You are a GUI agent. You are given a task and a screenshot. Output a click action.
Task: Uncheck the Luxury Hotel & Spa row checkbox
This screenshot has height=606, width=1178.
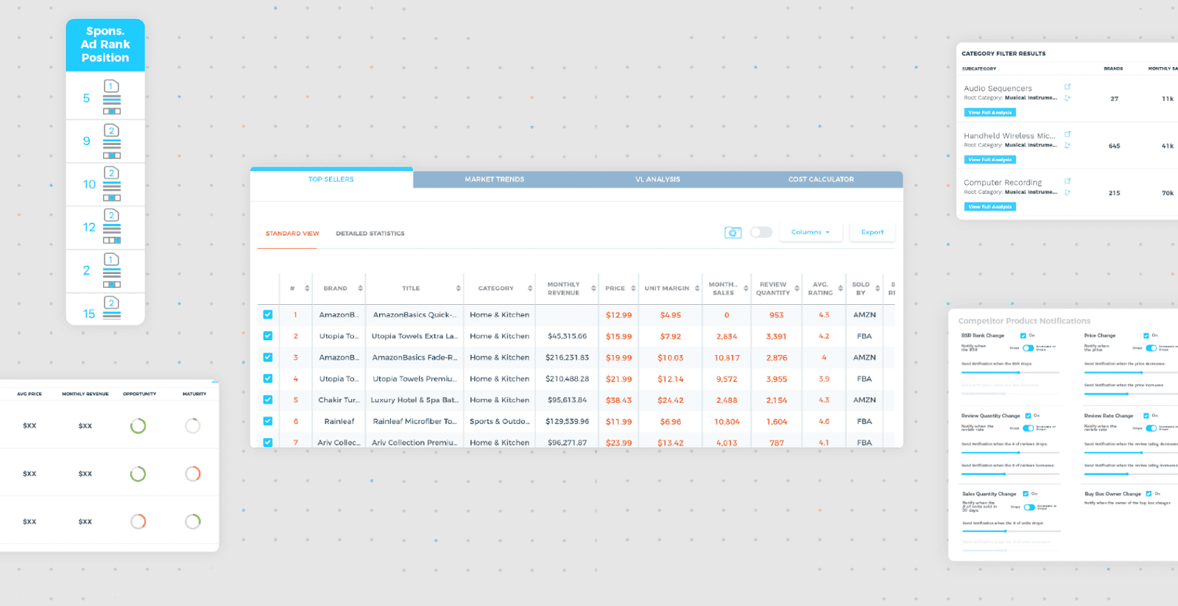click(x=268, y=400)
